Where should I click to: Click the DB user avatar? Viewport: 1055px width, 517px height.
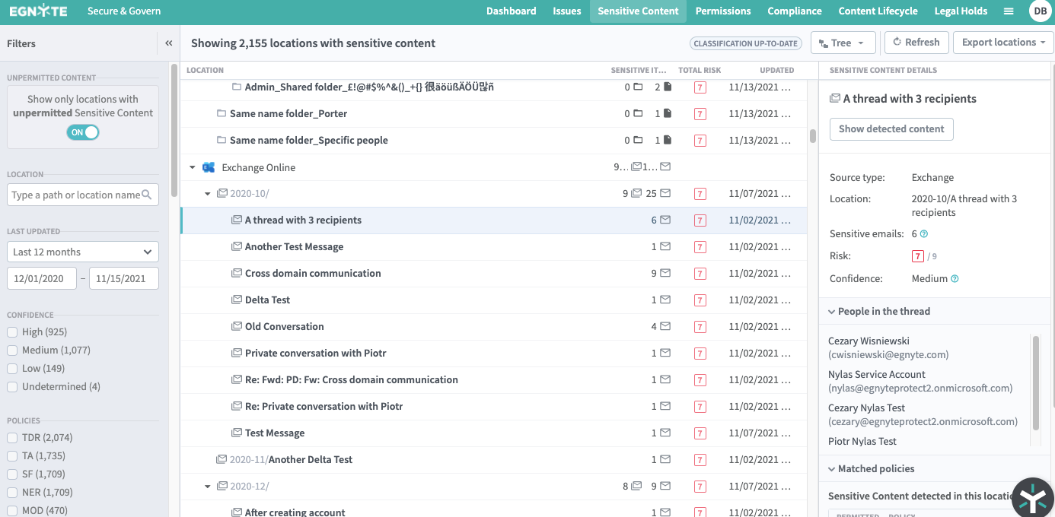(1040, 11)
